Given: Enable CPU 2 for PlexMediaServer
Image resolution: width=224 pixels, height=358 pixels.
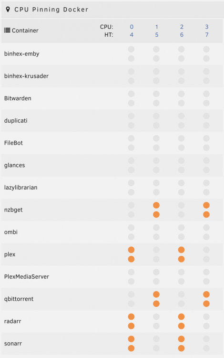Looking at the screenshot, I should 182,272.
